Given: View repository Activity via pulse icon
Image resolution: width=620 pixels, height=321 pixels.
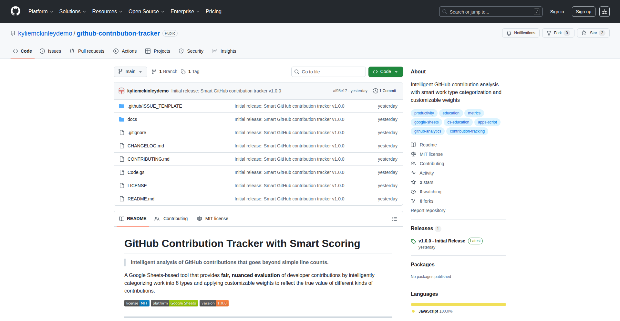Looking at the screenshot, I should point(414,173).
